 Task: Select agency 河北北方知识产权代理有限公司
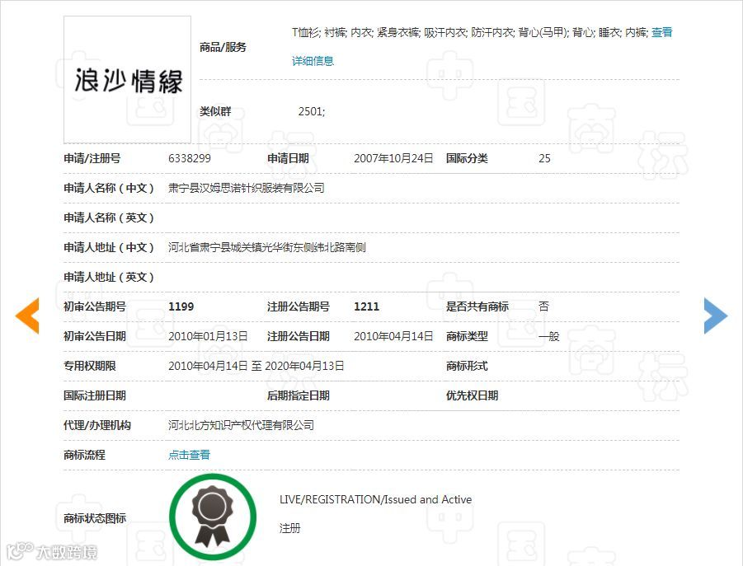(x=241, y=425)
